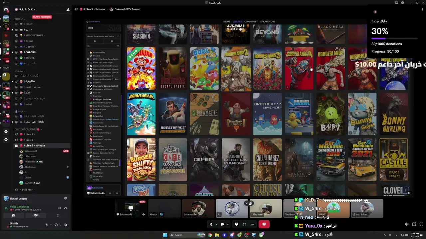Viewport: 426px width, 239px height.
Task: Open the STORE tab in Steam stream
Action: [x=227, y=22]
